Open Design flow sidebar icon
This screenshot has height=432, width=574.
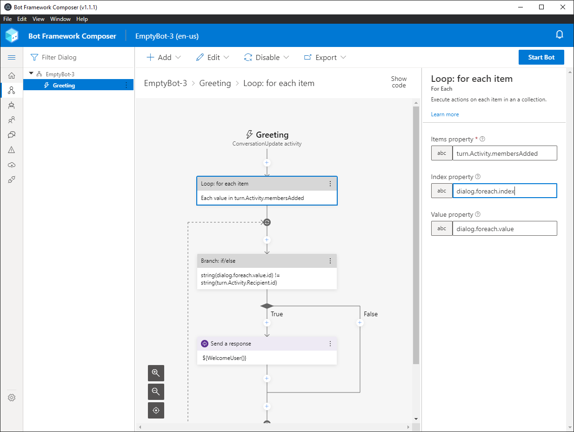(x=12, y=90)
